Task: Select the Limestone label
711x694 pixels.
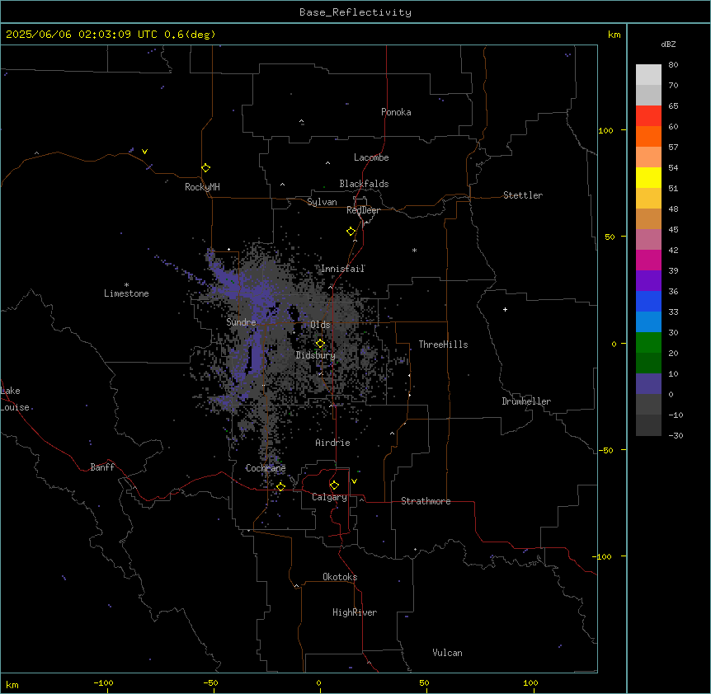Action: coord(126,293)
